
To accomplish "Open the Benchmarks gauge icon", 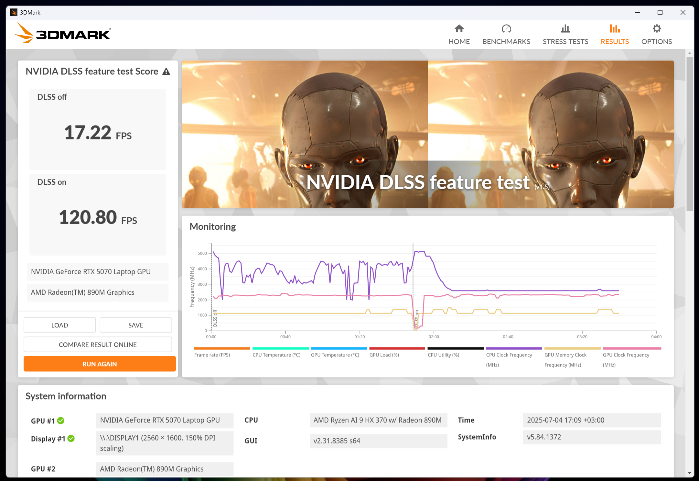I will 506,29.
